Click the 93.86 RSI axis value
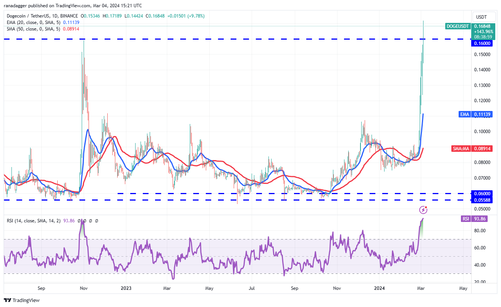The image size is (501, 307). click(x=480, y=219)
